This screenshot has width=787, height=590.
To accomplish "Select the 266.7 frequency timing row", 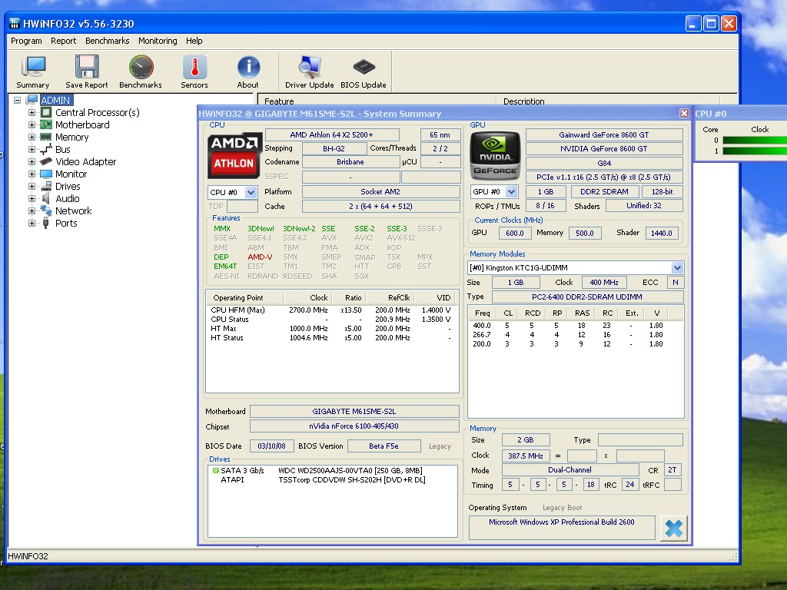I will pos(575,335).
